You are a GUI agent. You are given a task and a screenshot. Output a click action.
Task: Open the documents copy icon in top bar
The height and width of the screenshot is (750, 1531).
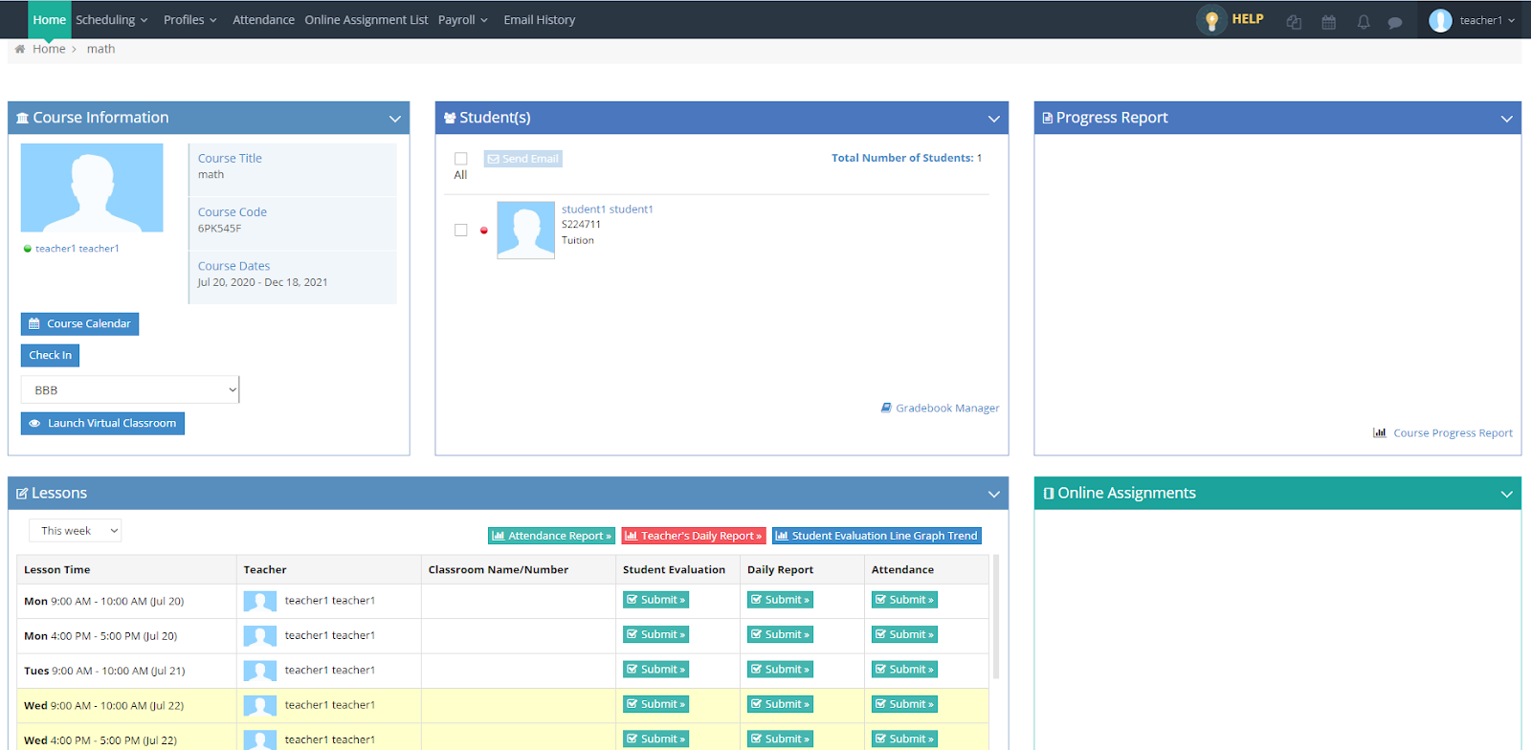coord(1294,22)
